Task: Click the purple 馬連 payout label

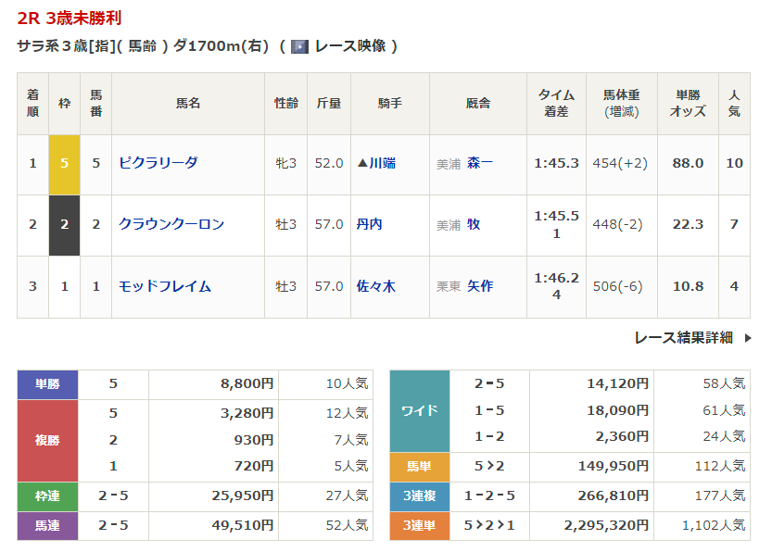Action: click(x=47, y=525)
